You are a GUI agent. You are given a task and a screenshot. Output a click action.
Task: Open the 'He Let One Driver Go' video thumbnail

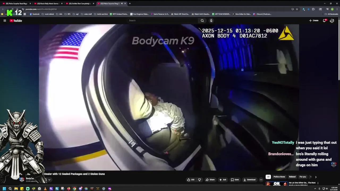(x=277, y=184)
